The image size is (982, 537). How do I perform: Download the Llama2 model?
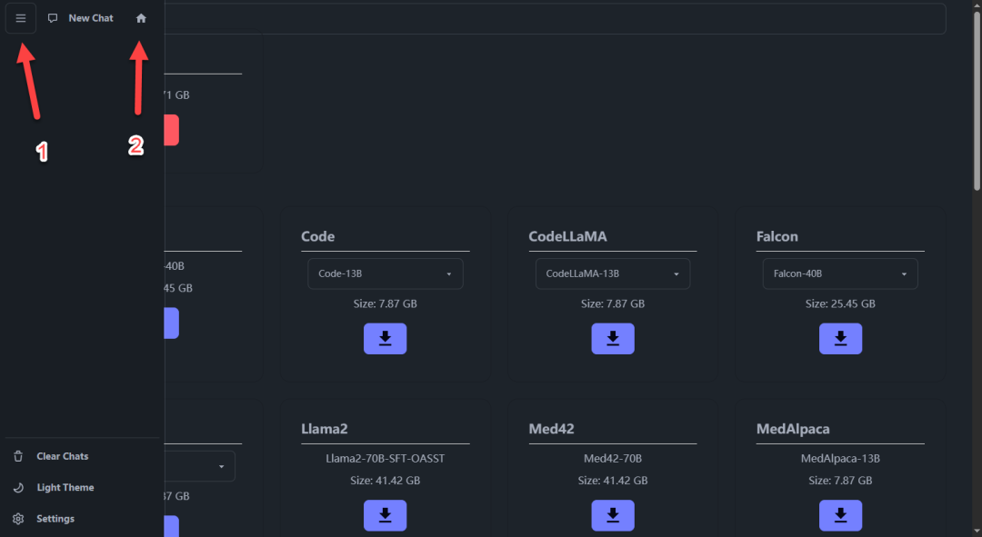[x=386, y=515]
